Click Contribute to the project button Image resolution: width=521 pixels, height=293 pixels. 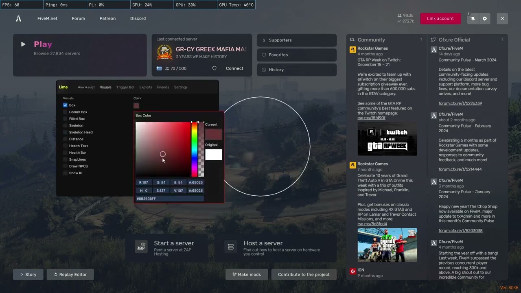pyautogui.click(x=304, y=274)
